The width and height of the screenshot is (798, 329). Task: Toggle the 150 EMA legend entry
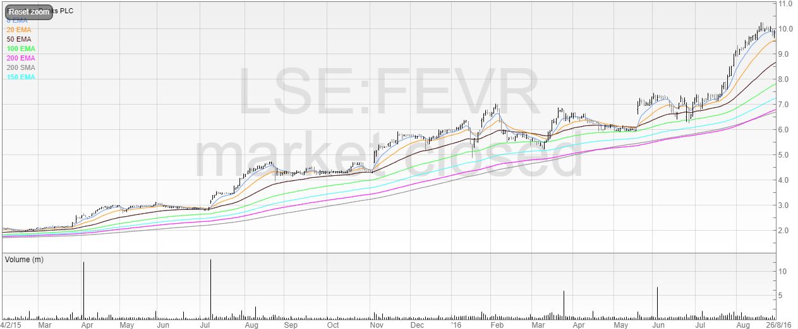click(x=20, y=77)
